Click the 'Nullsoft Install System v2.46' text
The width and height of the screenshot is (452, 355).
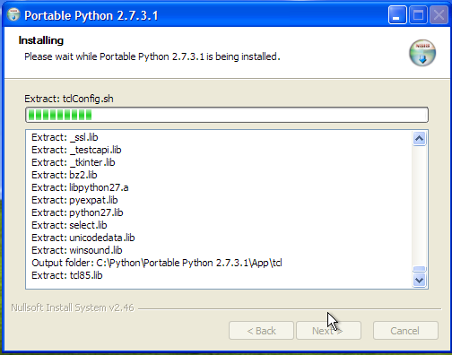[73, 307]
